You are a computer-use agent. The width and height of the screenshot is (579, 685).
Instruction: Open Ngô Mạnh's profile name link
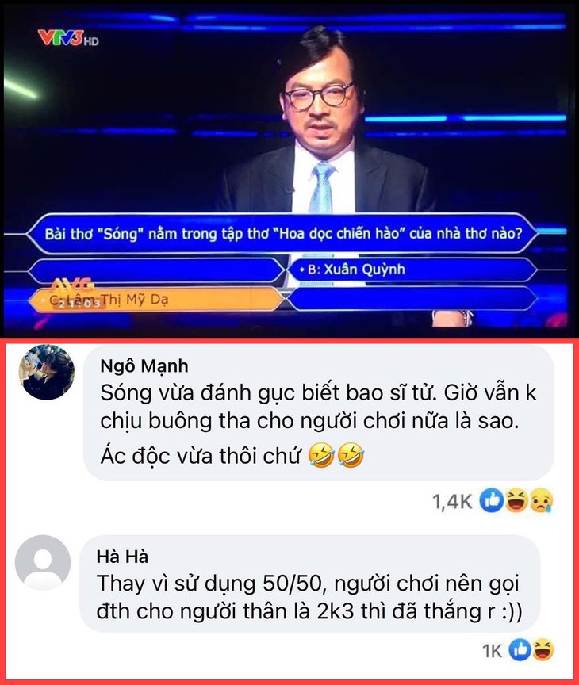[144, 366]
